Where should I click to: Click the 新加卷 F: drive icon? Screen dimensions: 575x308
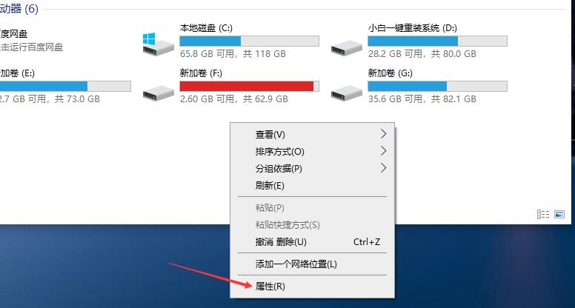coord(158,93)
